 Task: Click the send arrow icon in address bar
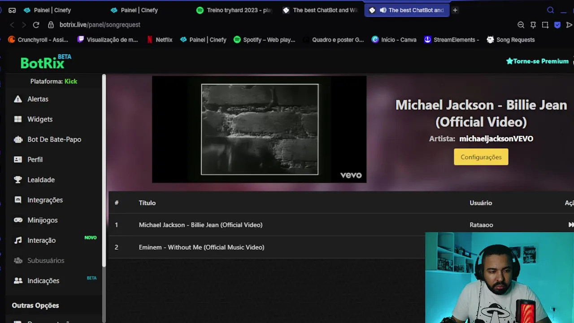pos(569,25)
